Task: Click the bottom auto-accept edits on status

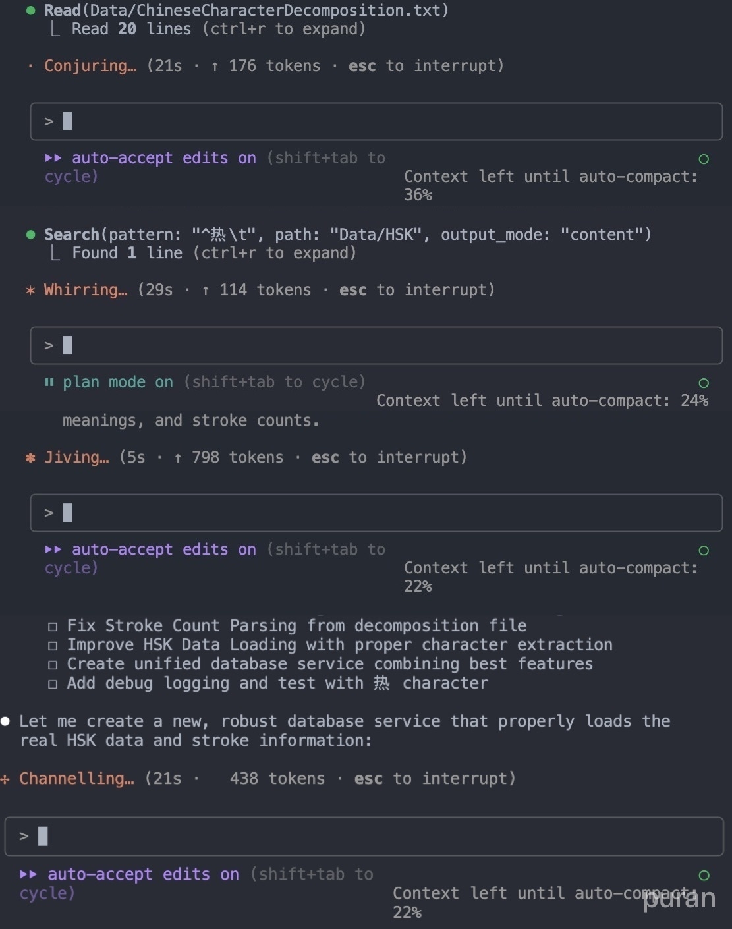Action: tap(143, 874)
